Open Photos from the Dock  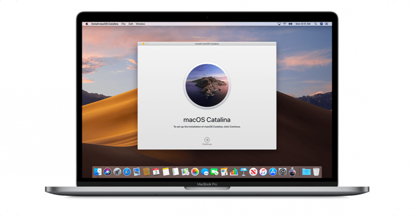(195, 172)
